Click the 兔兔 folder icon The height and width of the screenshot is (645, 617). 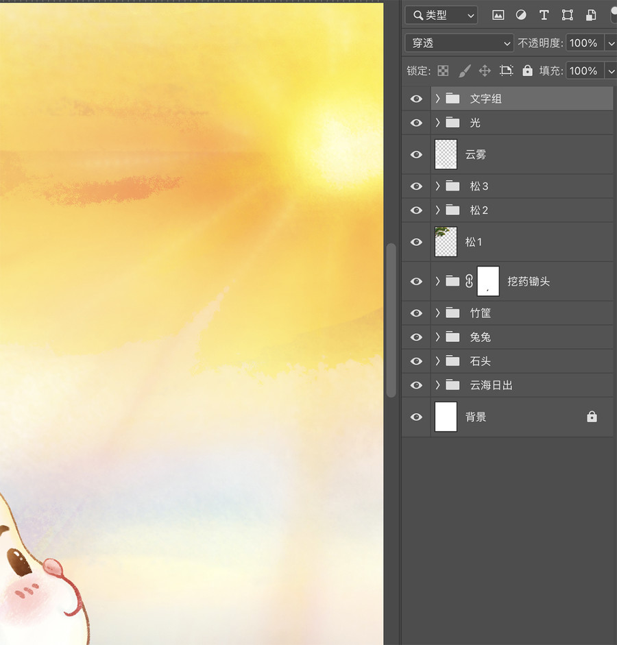point(452,337)
